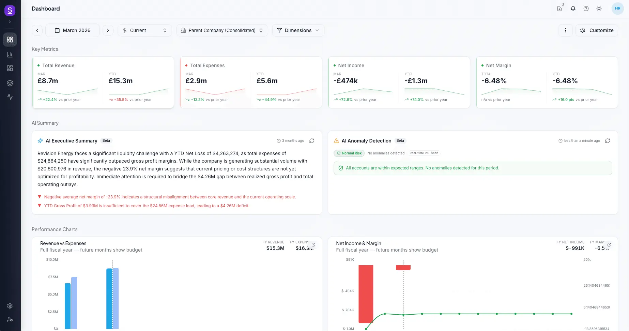
Task: Click the 'All accounts are within expected ranges' banner
Action: click(x=473, y=168)
